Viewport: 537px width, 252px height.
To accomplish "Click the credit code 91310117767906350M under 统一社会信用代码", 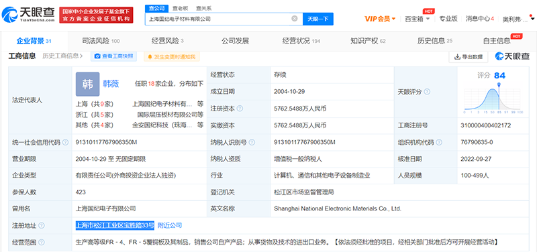I will click(106, 142).
